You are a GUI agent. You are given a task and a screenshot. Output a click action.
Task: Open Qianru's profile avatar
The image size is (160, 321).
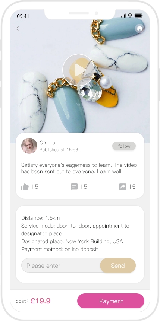pyautogui.click(x=29, y=146)
